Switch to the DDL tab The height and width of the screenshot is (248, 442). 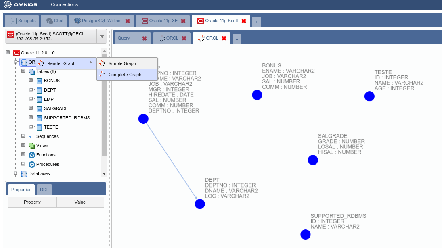pos(44,190)
